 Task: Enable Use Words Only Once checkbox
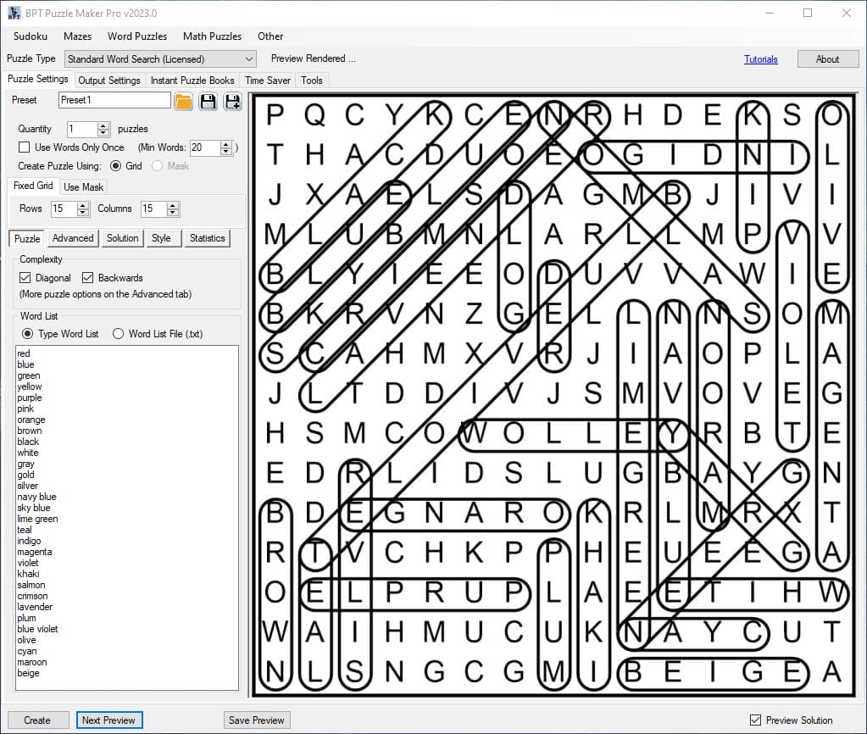[x=24, y=147]
